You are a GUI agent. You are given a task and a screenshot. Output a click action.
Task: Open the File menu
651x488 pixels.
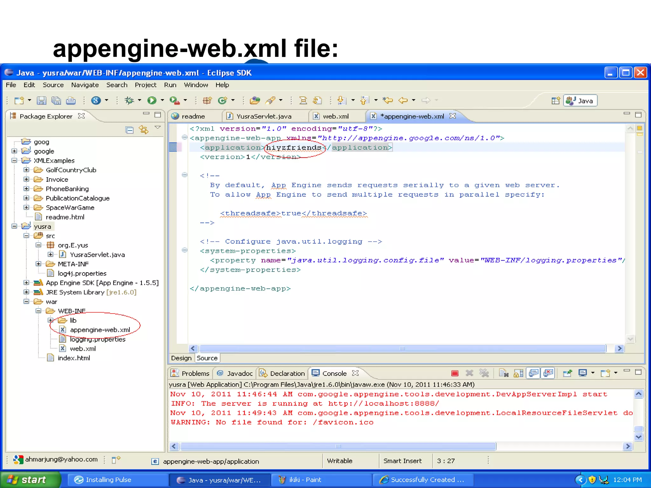(x=11, y=85)
